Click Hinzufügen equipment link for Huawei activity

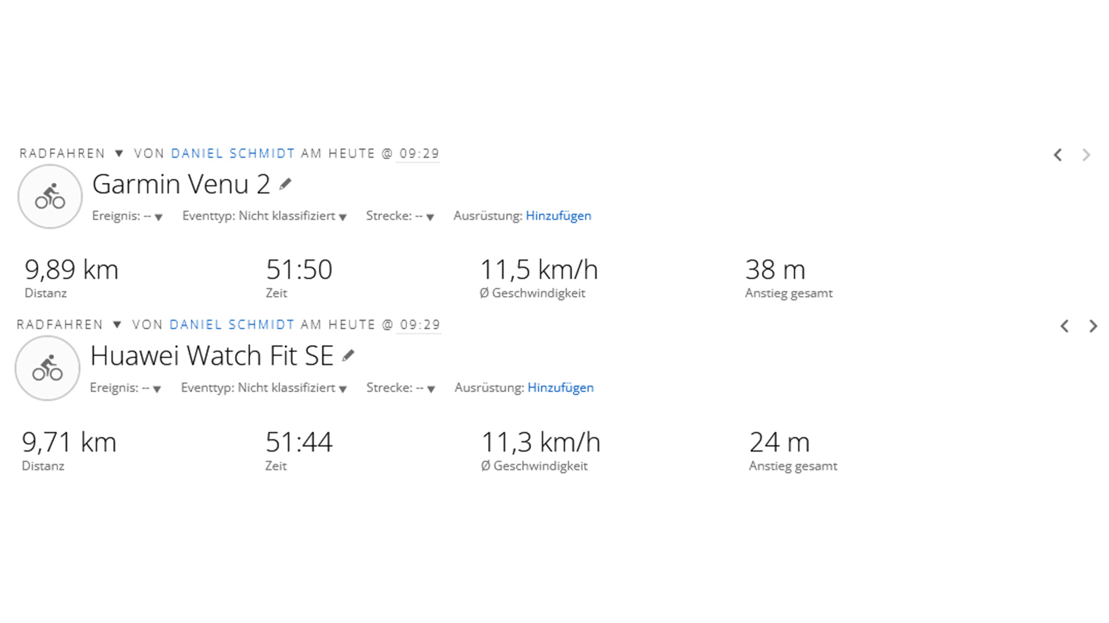(x=560, y=388)
